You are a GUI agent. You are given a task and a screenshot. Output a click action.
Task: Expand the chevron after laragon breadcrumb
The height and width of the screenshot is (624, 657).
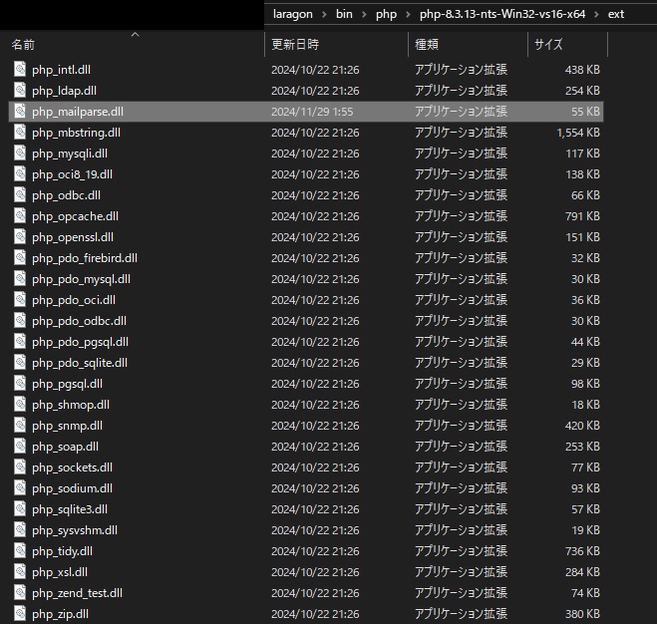pos(324,13)
